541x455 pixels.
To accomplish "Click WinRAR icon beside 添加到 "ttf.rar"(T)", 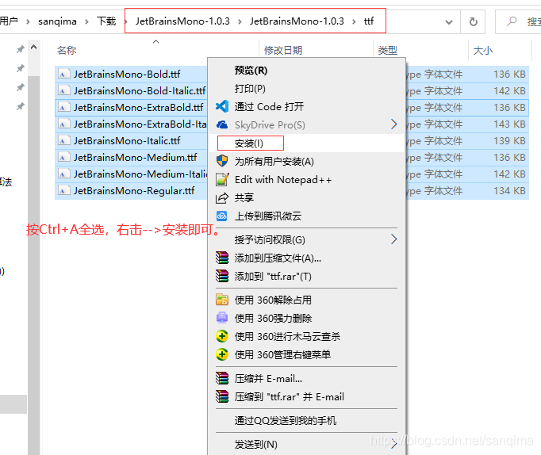I will [x=222, y=276].
